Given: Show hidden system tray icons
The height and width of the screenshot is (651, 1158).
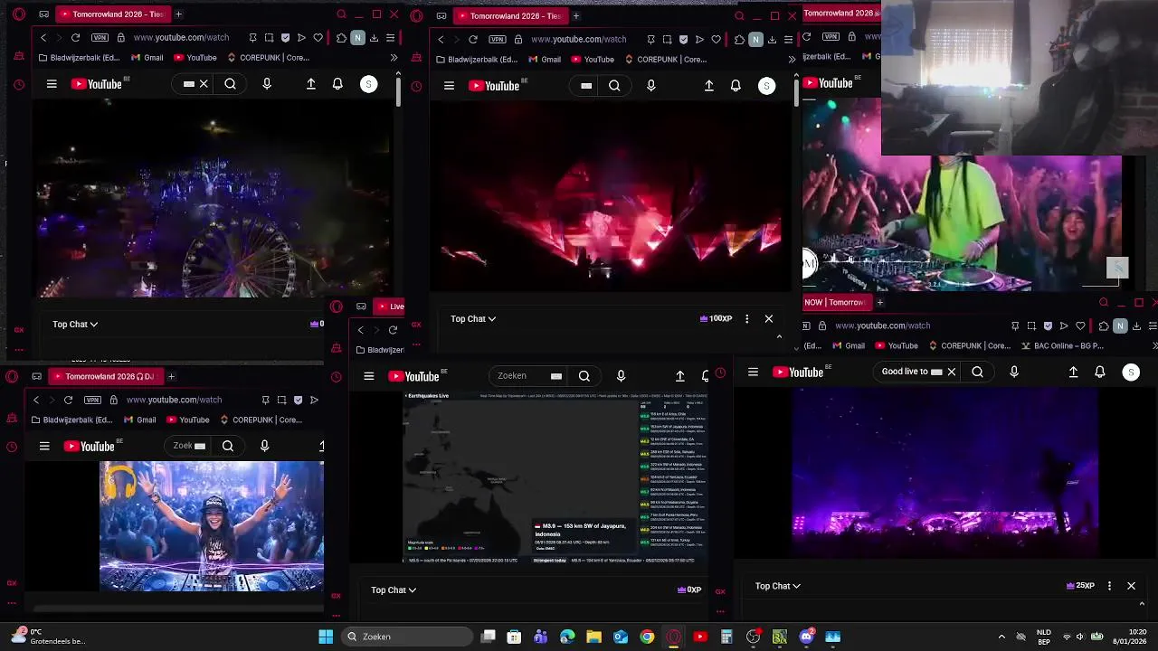Looking at the screenshot, I should point(1001,637).
